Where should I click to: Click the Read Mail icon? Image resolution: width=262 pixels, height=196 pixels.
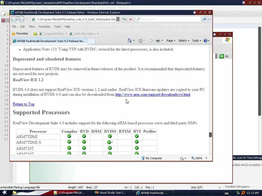coord(150,41)
